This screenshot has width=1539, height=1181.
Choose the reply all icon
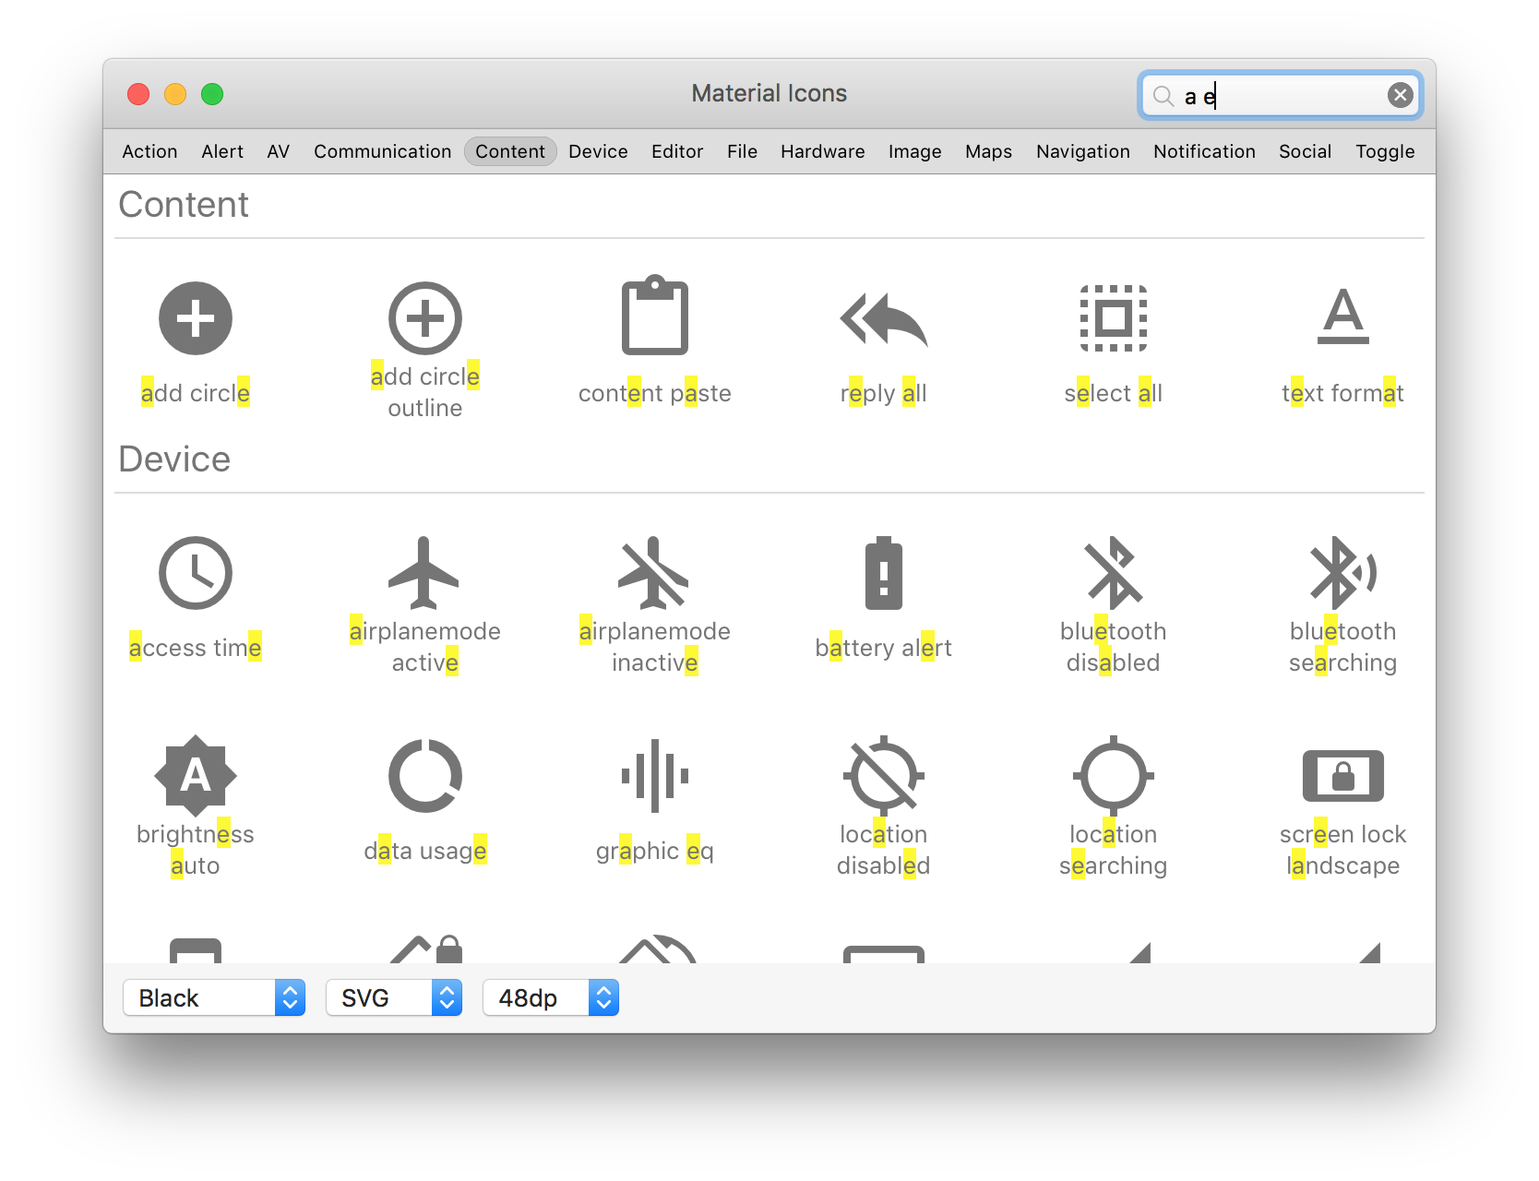coord(884,319)
